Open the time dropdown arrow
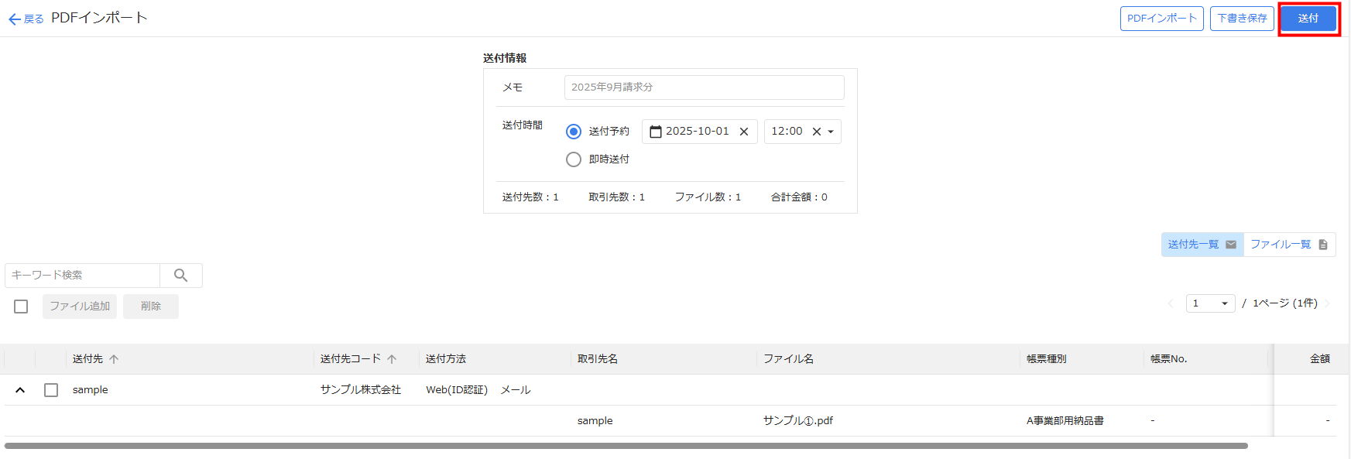Screen dimensions: 1351x459 [831, 132]
